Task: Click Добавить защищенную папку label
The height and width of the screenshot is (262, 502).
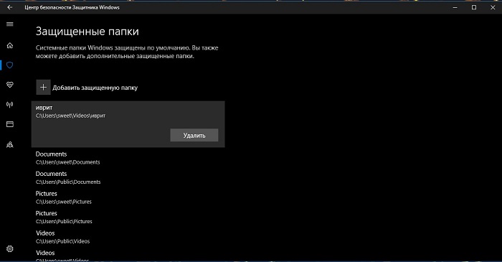Action: click(x=95, y=88)
